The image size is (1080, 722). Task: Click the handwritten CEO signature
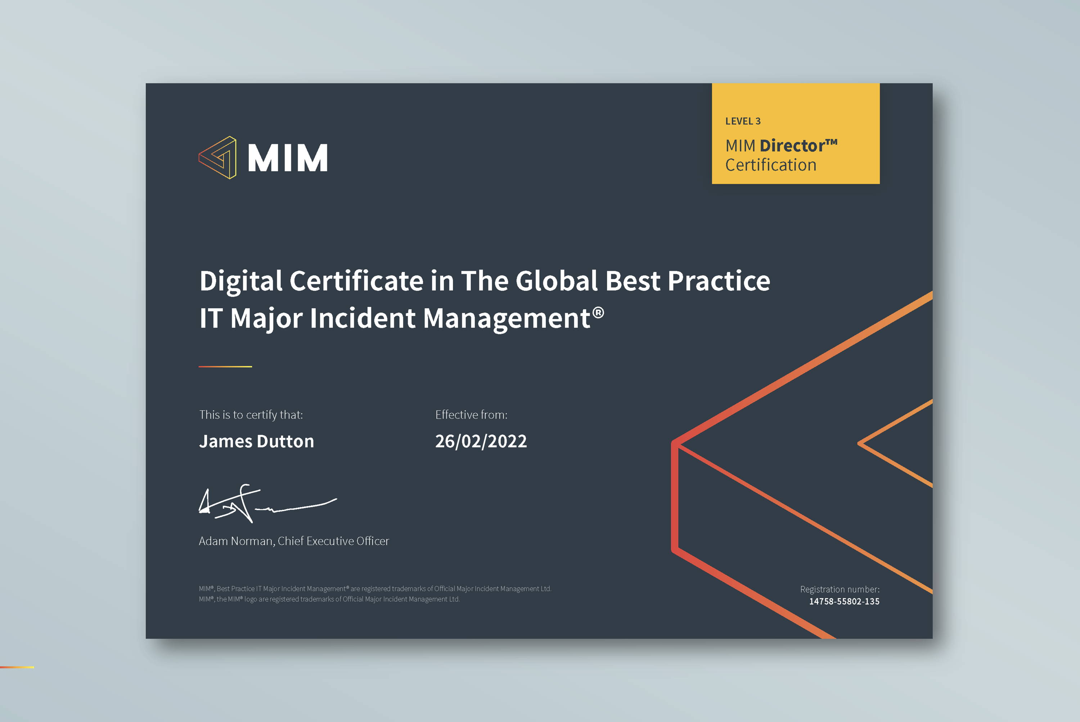(x=268, y=503)
